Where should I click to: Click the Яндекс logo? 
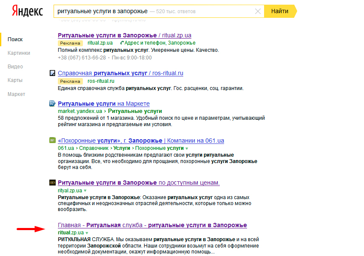click(27, 11)
